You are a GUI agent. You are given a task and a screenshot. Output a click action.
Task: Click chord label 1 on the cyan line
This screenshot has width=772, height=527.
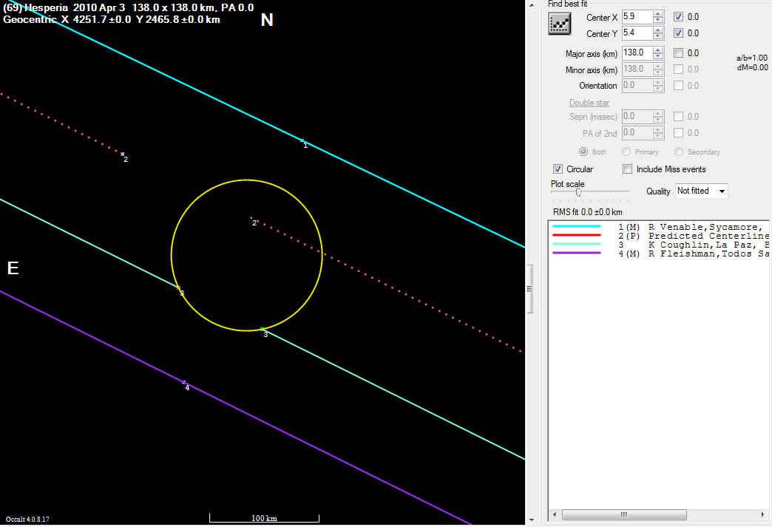click(x=305, y=146)
